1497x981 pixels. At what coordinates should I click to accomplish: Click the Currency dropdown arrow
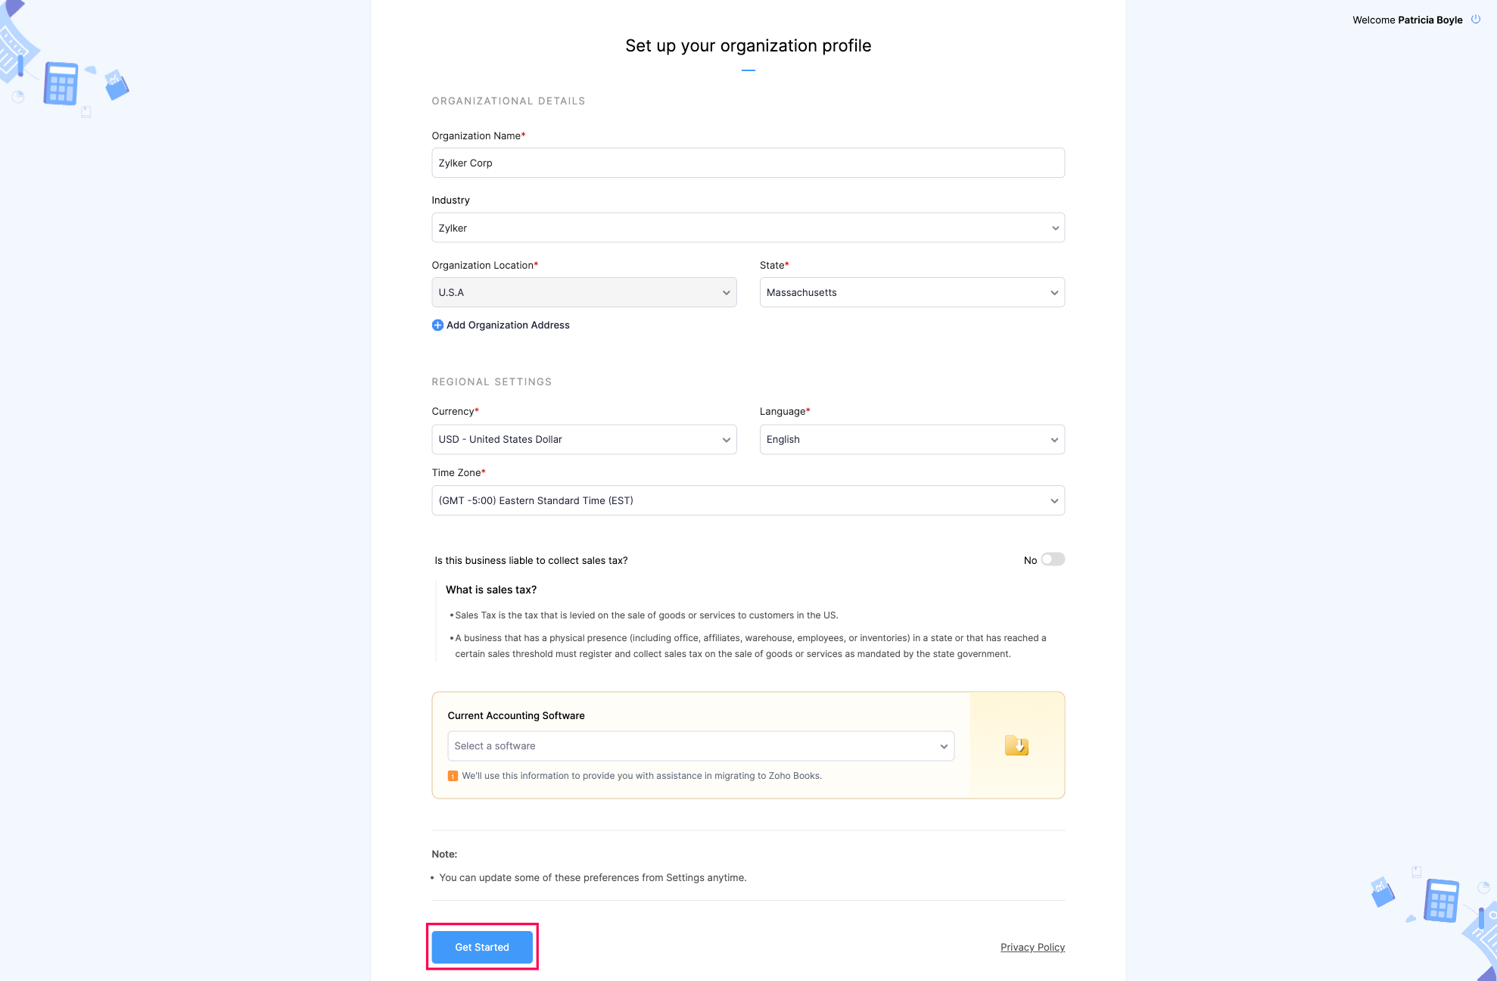point(726,439)
